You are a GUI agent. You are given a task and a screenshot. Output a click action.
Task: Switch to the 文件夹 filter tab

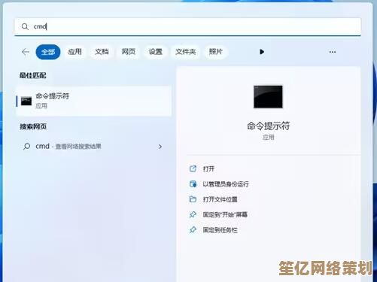186,52
